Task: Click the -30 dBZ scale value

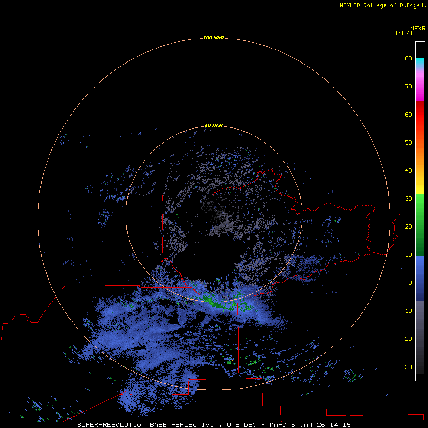Action: click(x=407, y=367)
